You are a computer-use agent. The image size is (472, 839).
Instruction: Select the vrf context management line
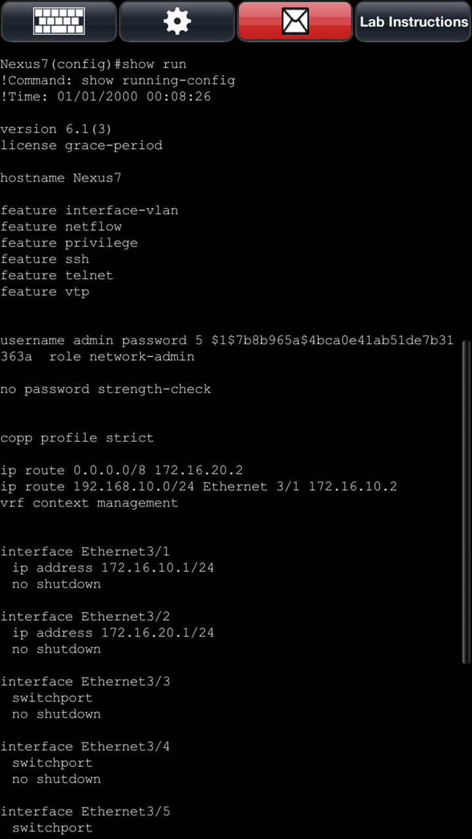(90, 503)
